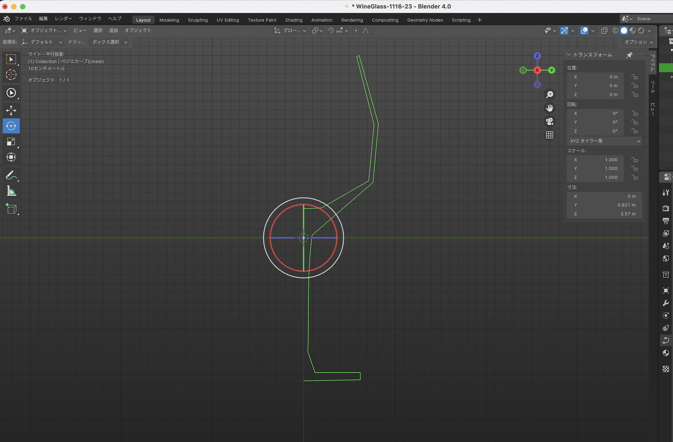Click the オプション button
The width and height of the screenshot is (673, 442).
[x=638, y=42]
